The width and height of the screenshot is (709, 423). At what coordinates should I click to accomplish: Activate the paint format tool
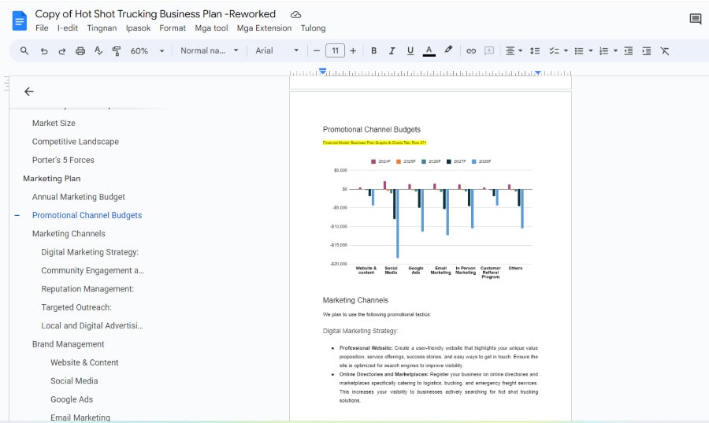(117, 51)
